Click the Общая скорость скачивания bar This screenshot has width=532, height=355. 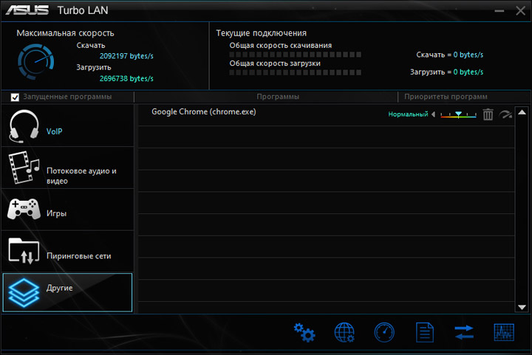(295, 55)
